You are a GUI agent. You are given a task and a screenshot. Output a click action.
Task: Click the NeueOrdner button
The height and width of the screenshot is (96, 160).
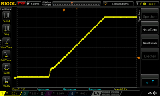click(150, 43)
